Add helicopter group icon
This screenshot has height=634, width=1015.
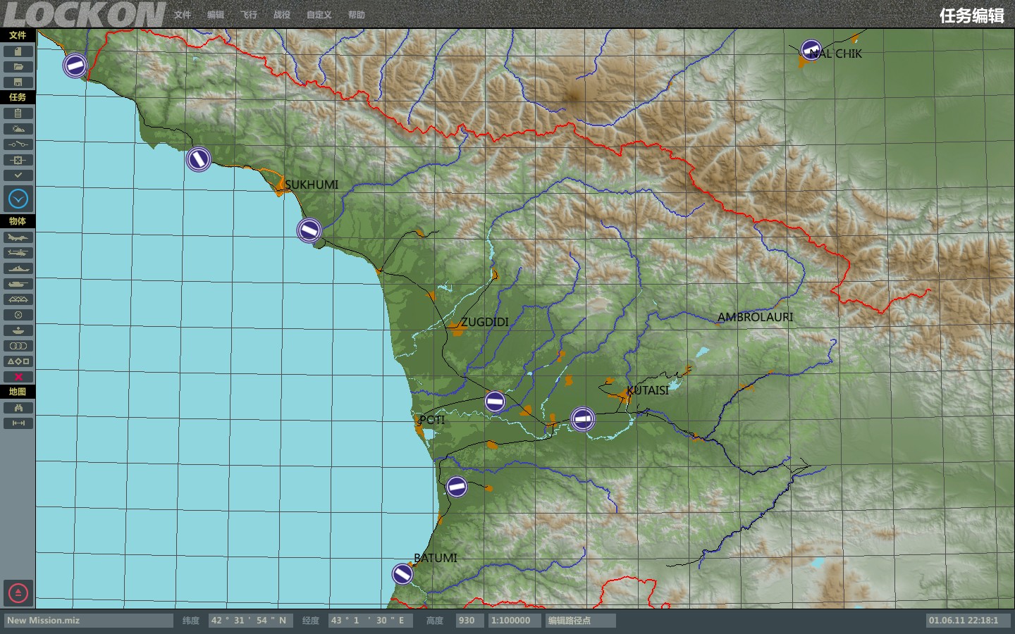tap(18, 253)
